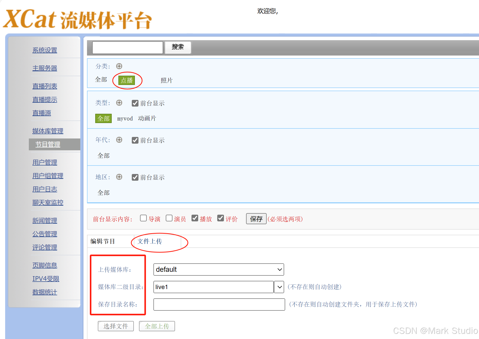Select 全部 under 类型
Screen dimensions: 479x339
[x=103, y=118]
